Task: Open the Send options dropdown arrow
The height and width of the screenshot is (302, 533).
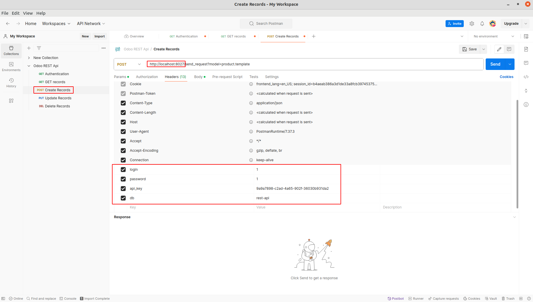Action: tap(510, 64)
